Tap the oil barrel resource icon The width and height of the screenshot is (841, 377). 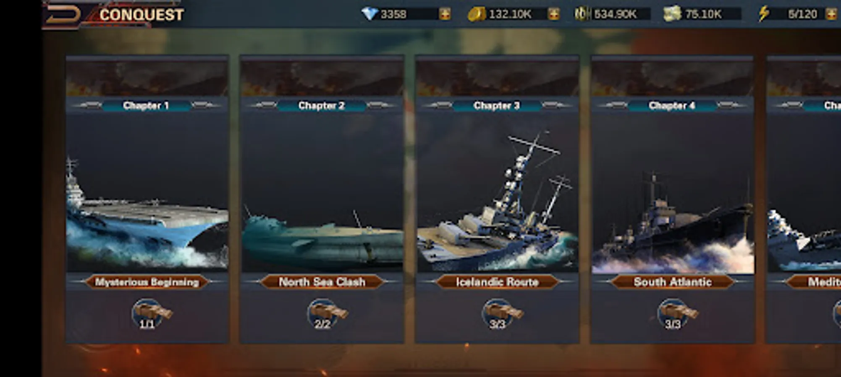(x=582, y=14)
